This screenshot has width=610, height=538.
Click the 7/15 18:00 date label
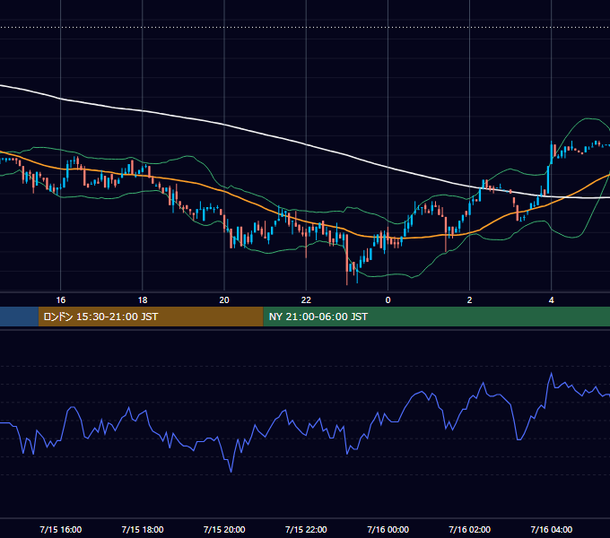[x=143, y=529]
